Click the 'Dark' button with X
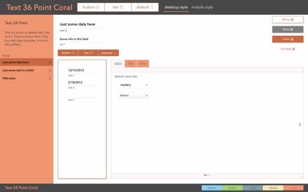This screenshot has width=308, height=192. point(288,29)
